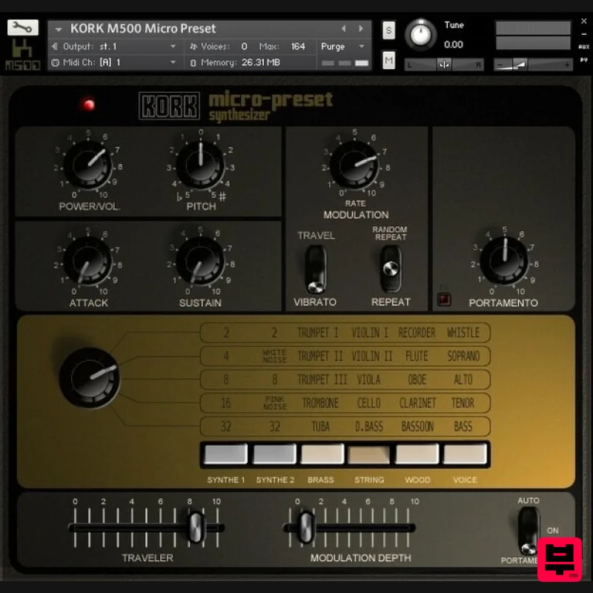Click the KORK logo badge
This screenshot has width=593, height=593.
click(169, 106)
